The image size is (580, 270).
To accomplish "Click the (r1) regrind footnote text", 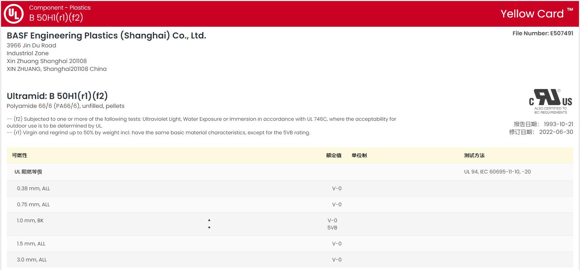I will [x=158, y=133].
